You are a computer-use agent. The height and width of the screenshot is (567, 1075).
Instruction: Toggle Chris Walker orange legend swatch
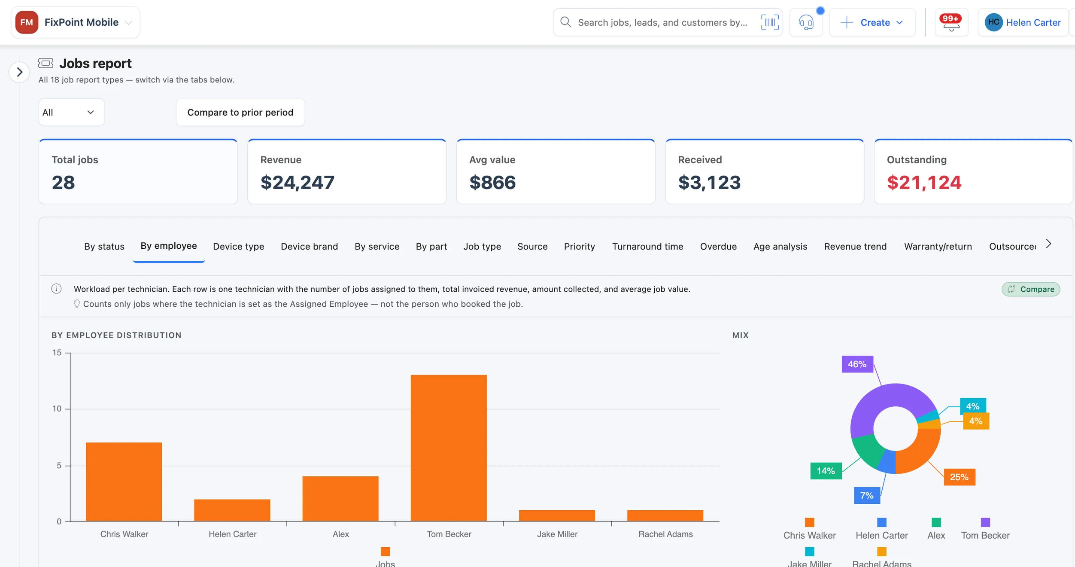pos(809,522)
